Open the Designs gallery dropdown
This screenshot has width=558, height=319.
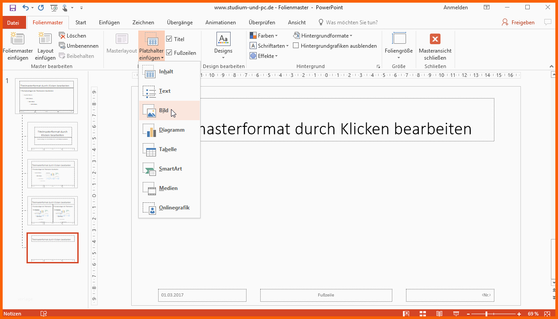223,46
